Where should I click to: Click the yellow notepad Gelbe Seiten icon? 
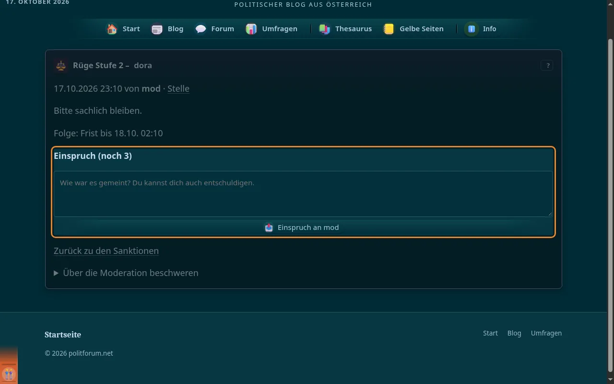click(389, 29)
